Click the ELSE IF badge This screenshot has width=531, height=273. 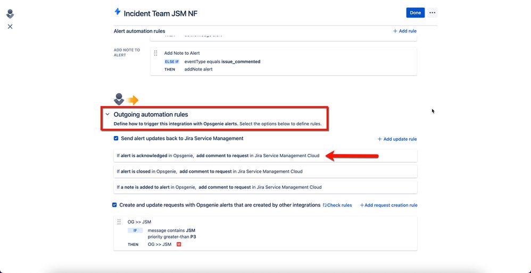[172, 62]
